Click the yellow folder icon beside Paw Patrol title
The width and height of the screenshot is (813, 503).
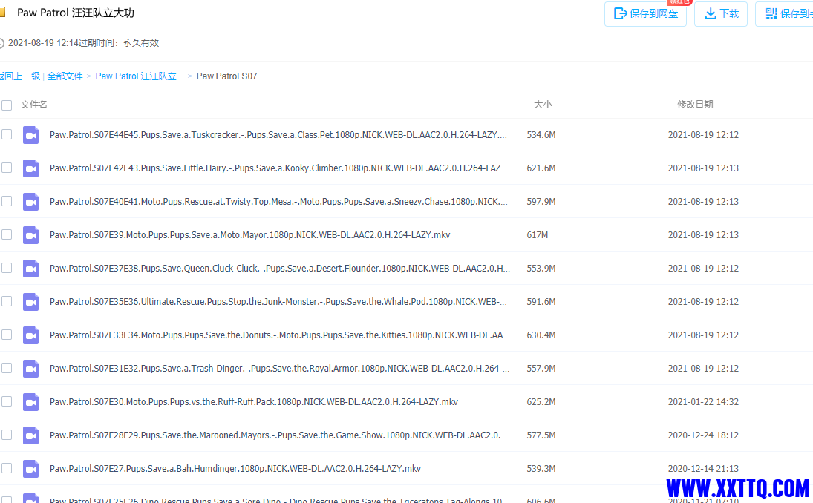(2, 13)
